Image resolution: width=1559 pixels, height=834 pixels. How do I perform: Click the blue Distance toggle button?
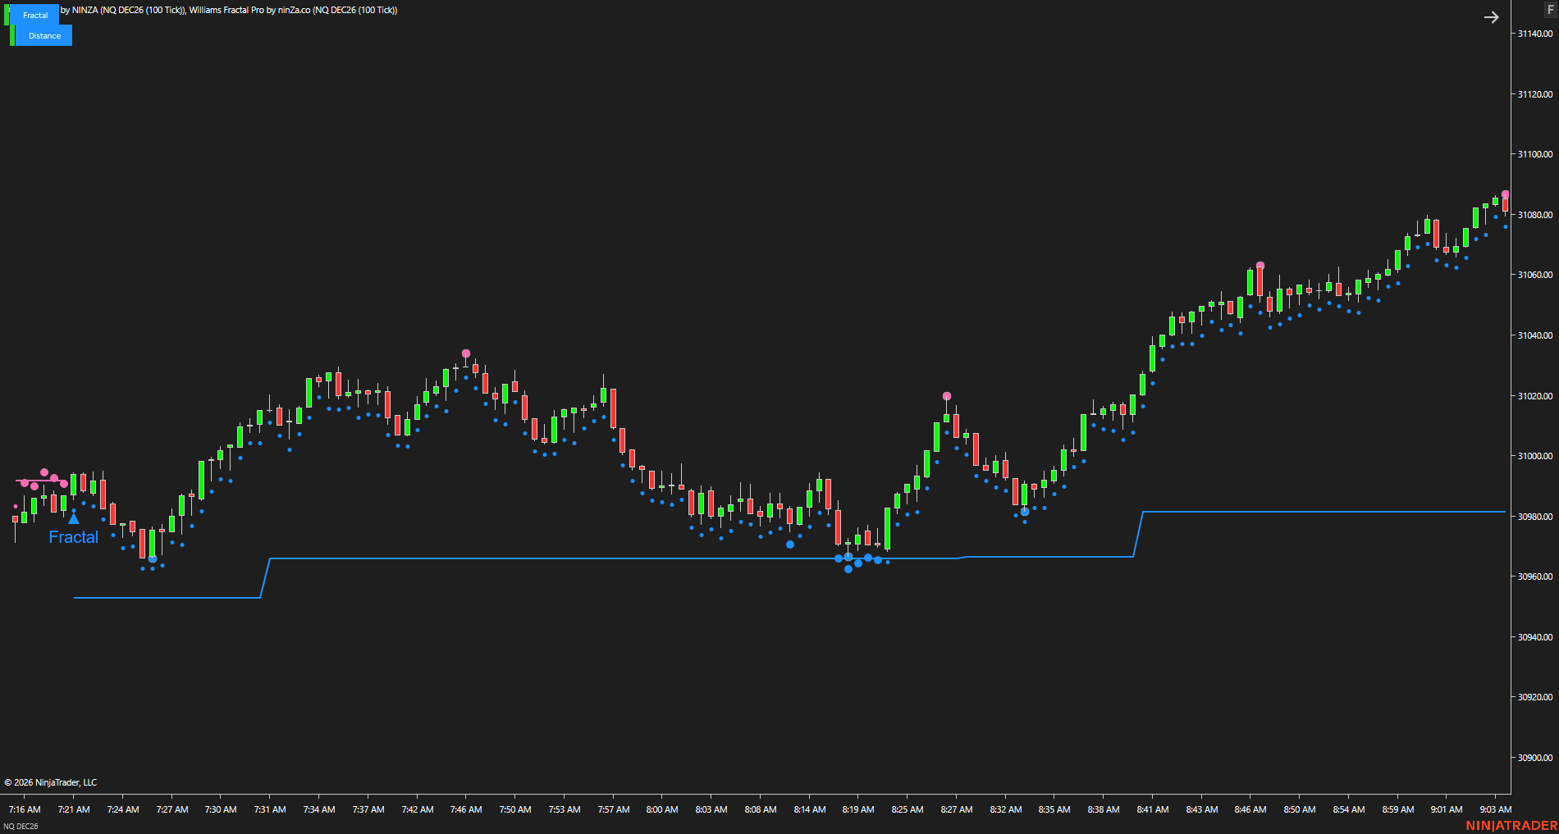point(44,35)
